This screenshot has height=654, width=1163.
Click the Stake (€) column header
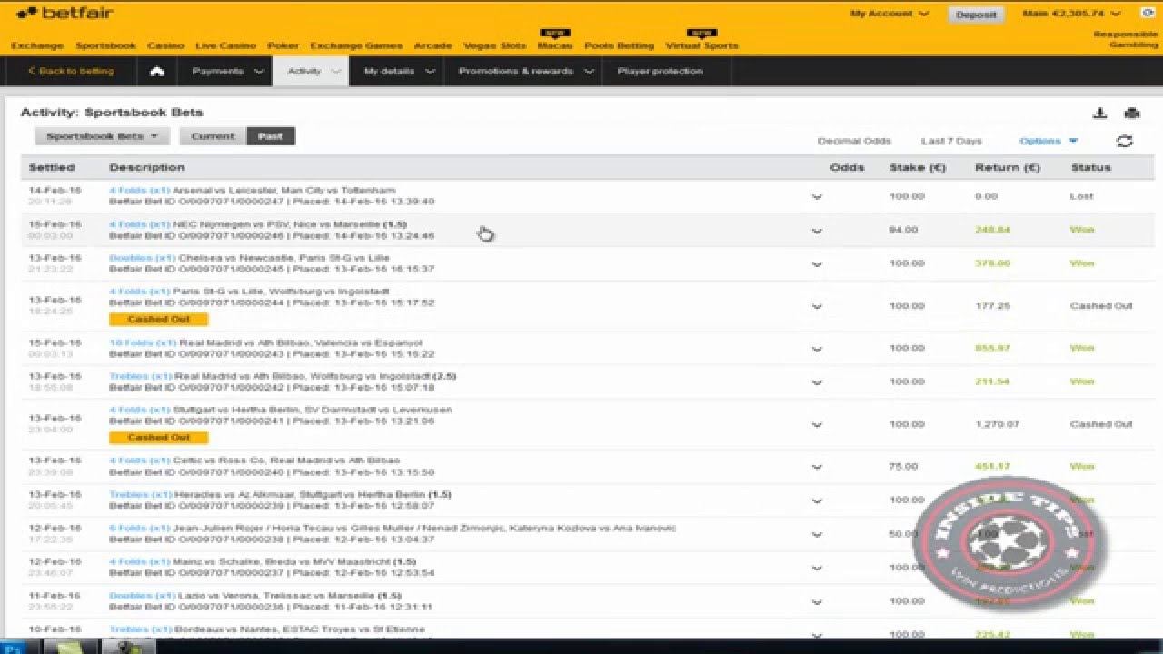[x=918, y=167]
